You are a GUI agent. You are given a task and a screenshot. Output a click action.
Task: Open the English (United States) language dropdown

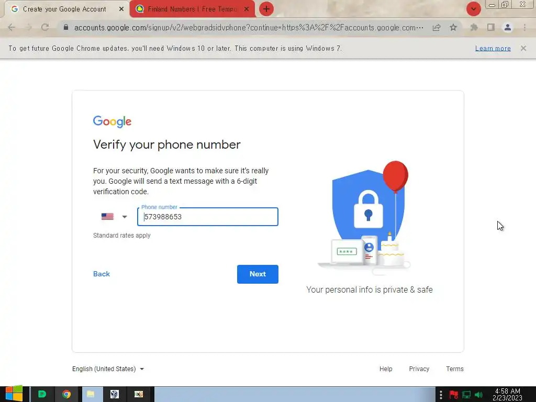pos(108,369)
